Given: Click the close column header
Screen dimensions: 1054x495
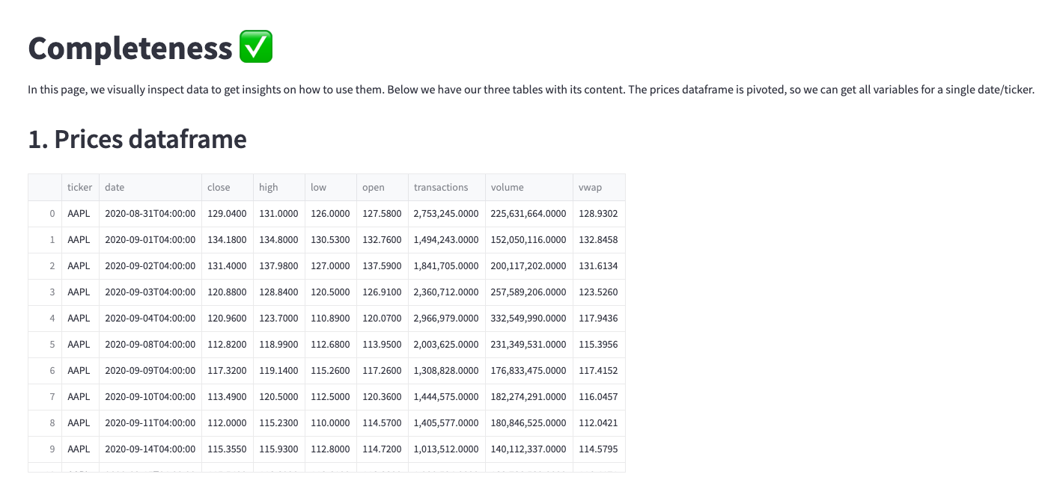Looking at the screenshot, I should pyautogui.click(x=228, y=188).
